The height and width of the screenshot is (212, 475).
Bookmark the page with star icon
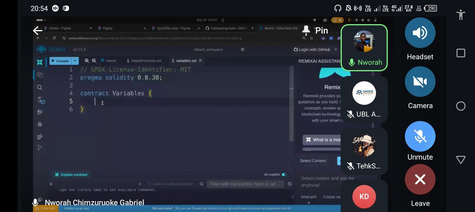(x=312, y=38)
